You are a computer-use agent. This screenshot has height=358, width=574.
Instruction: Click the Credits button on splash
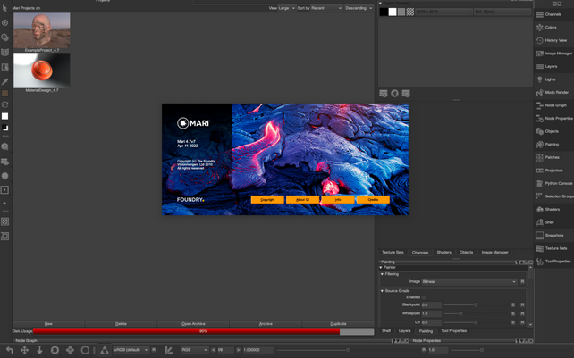373,200
